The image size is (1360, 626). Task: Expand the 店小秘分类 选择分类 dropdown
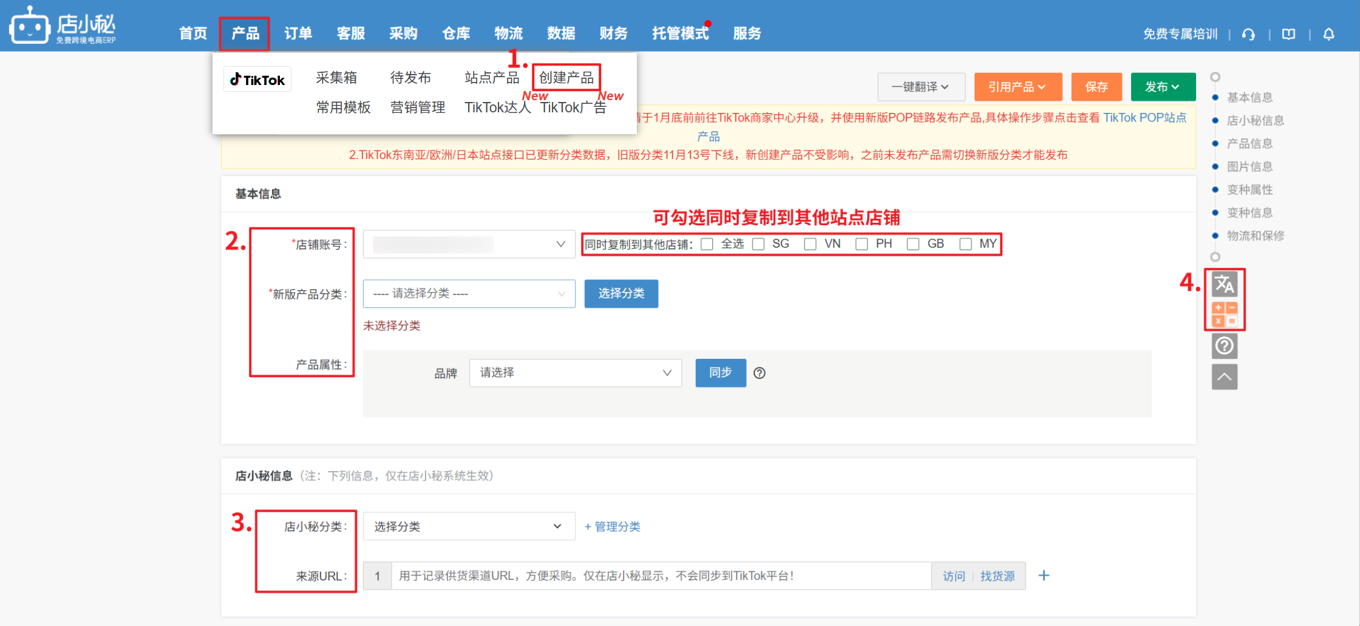469,526
